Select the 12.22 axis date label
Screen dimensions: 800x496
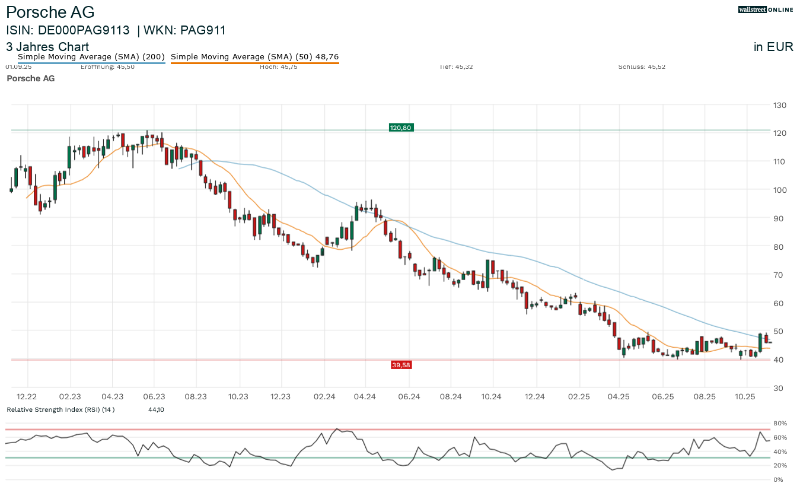coord(27,396)
